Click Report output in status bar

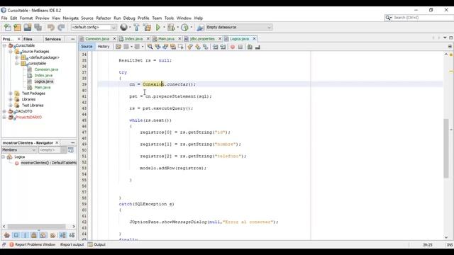coord(72,244)
